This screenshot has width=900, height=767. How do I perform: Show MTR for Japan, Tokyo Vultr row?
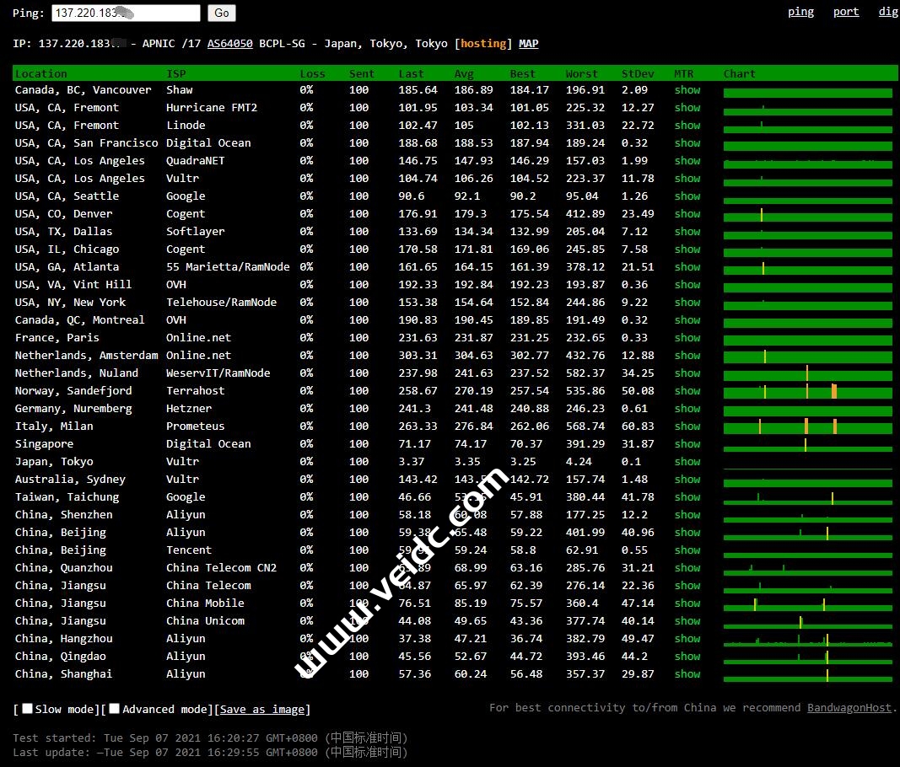click(687, 462)
